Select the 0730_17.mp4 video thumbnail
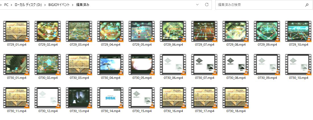 point(204,98)
